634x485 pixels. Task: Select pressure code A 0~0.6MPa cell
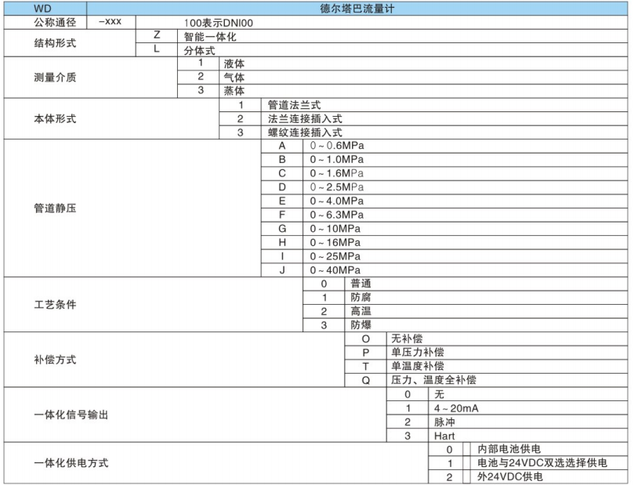point(329,146)
